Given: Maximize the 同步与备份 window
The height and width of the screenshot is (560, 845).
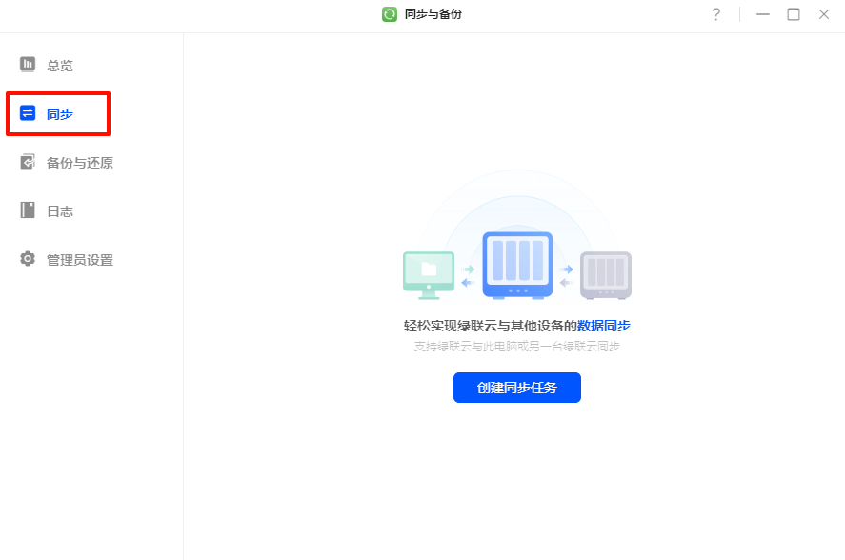Looking at the screenshot, I should 794,14.
